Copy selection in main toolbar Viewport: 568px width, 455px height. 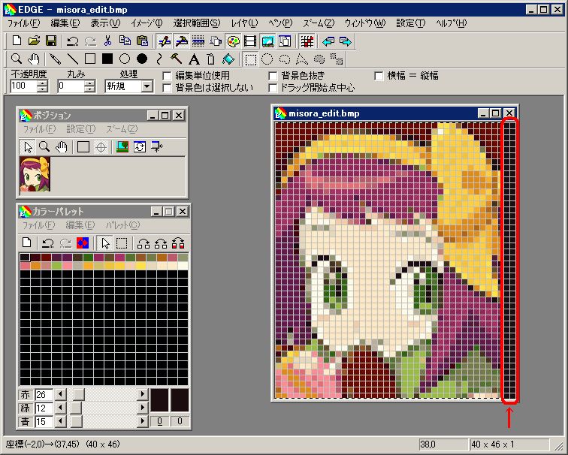(x=125, y=41)
